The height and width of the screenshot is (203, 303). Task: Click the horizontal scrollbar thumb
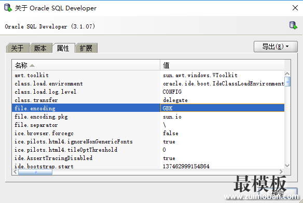[35, 172]
